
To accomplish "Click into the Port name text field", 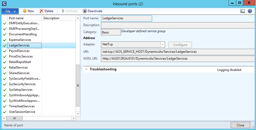I will click(126, 18).
